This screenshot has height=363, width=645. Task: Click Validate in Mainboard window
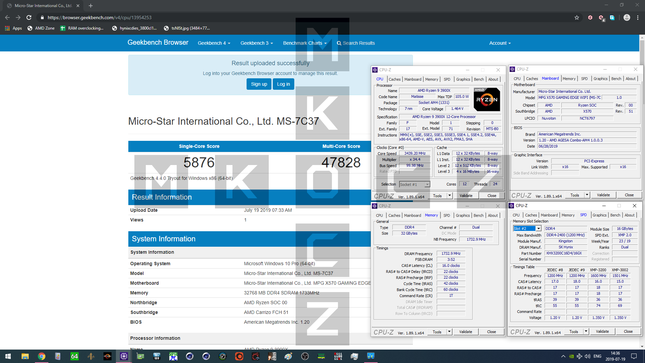[603, 195]
